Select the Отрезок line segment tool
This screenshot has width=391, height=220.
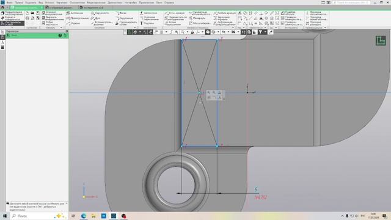click(73, 23)
